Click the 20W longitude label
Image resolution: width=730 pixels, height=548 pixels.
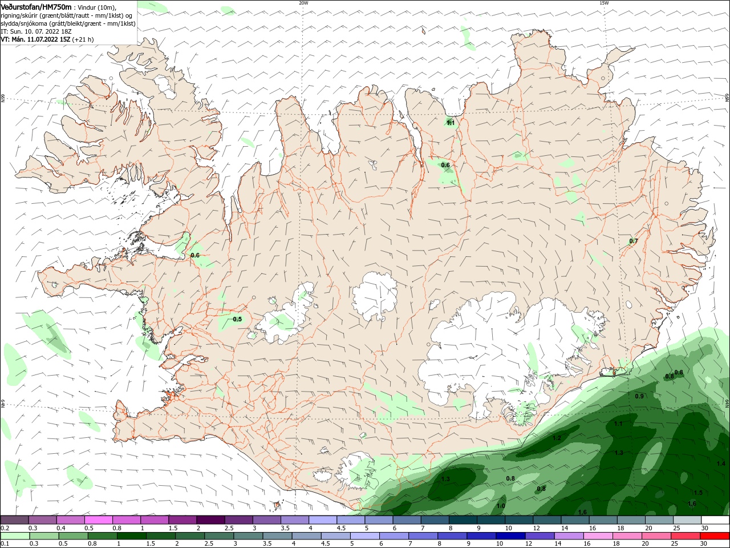pos(303,3)
